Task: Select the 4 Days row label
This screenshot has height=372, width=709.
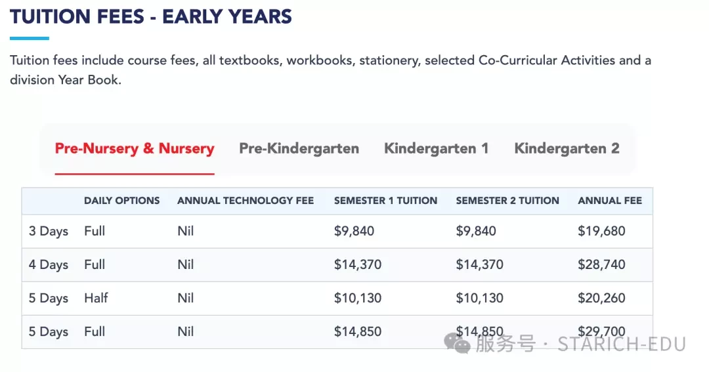Action: coord(49,264)
